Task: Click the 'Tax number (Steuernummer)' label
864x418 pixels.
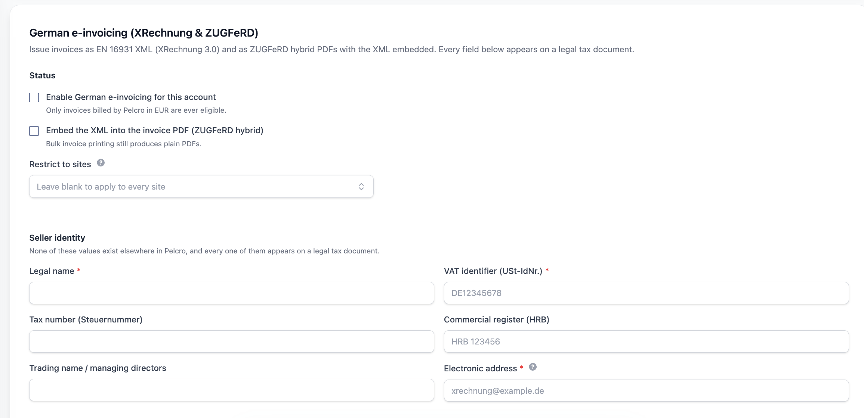Action: [x=86, y=319]
